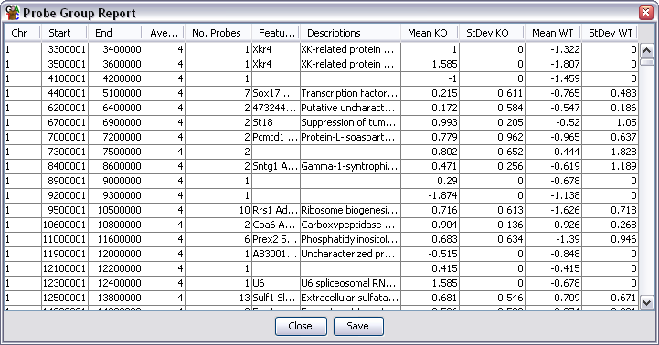The height and width of the screenshot is (345, 659).
Task: Select the Start cell 12100001
Action: pos(65,268)
